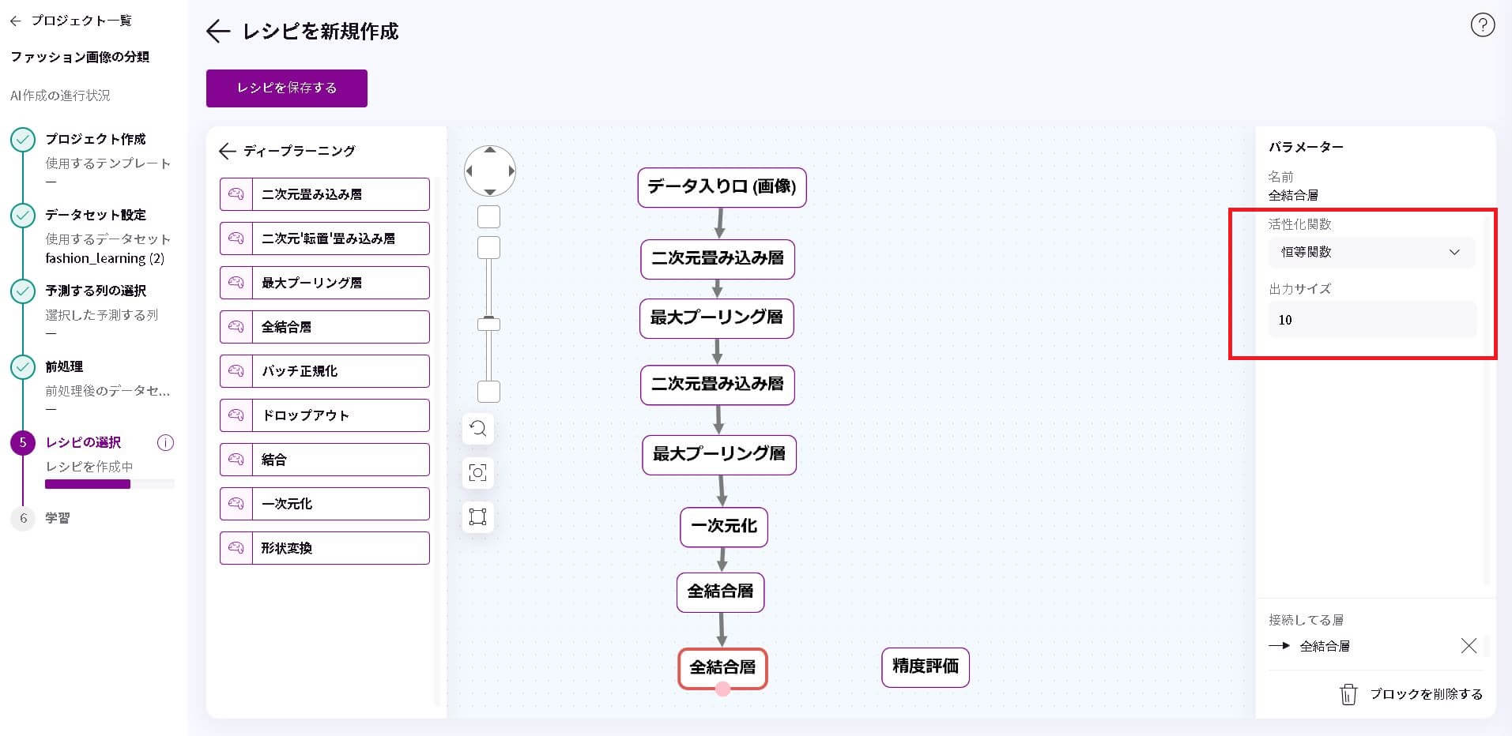Click brain icon of 二次元畳み込み層 palette item

[x=236, y=194]
